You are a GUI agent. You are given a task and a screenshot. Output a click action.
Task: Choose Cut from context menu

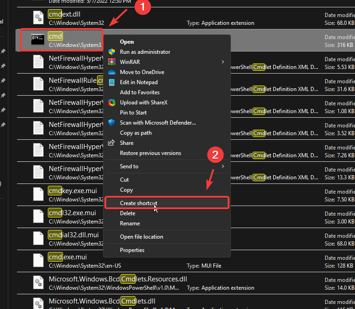pyautogui.click(x=167, y=180)
